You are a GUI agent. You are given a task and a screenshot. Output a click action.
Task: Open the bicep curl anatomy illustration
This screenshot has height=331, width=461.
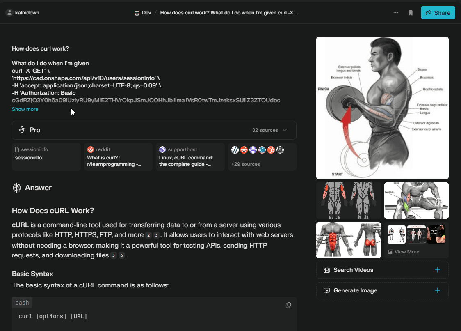(x=382, y=108)
